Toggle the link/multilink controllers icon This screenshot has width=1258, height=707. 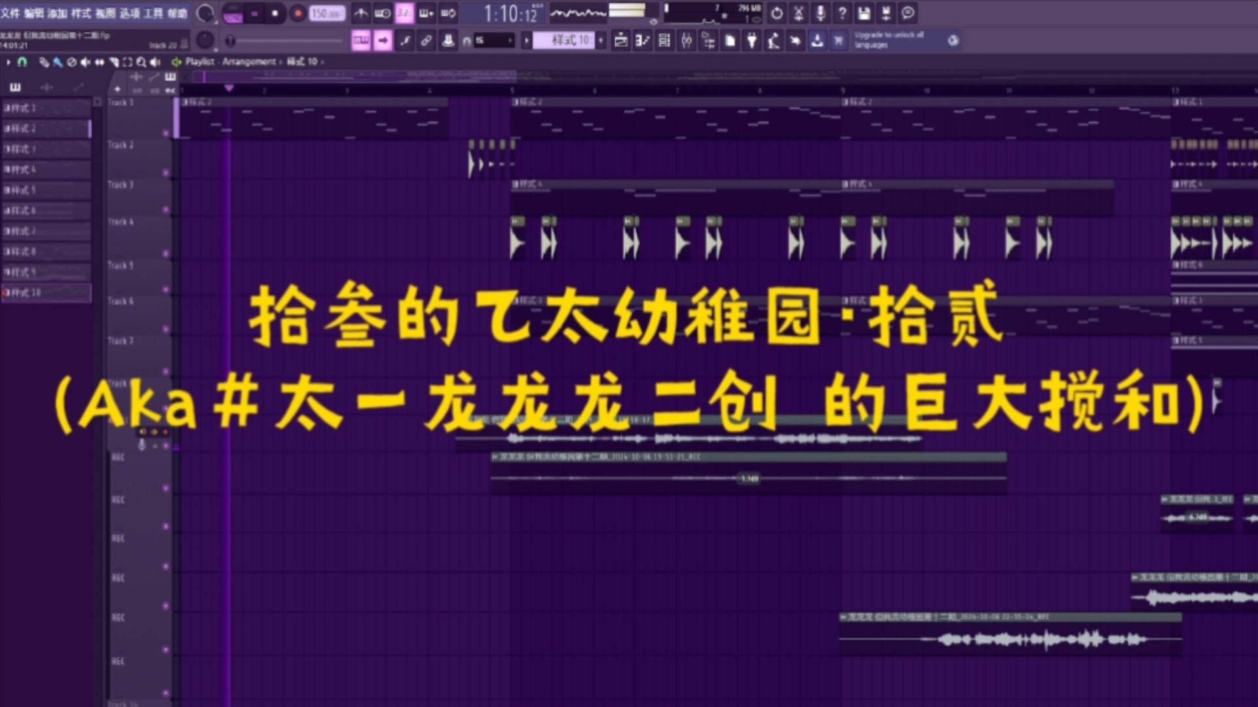pyautogui.click(x=427, y=41)
